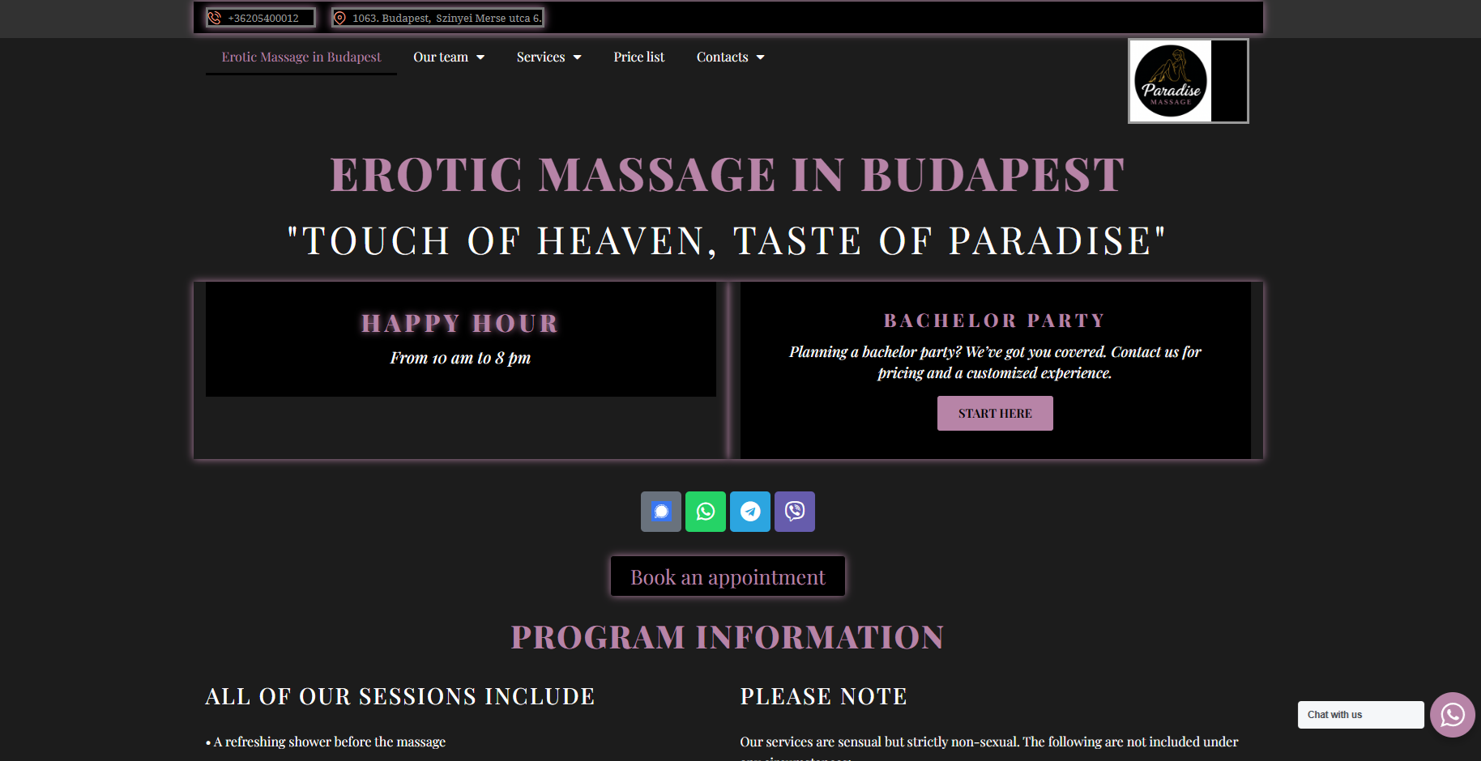
Task: Click the 'From 10 am to 8 pm' text
Action: point(460,358)
